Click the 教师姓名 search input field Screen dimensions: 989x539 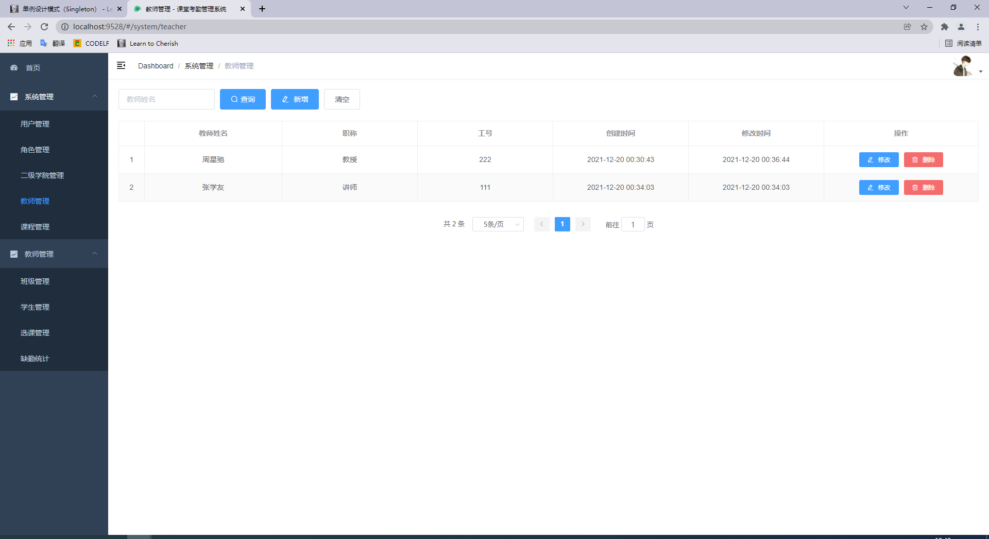point(166,99)
